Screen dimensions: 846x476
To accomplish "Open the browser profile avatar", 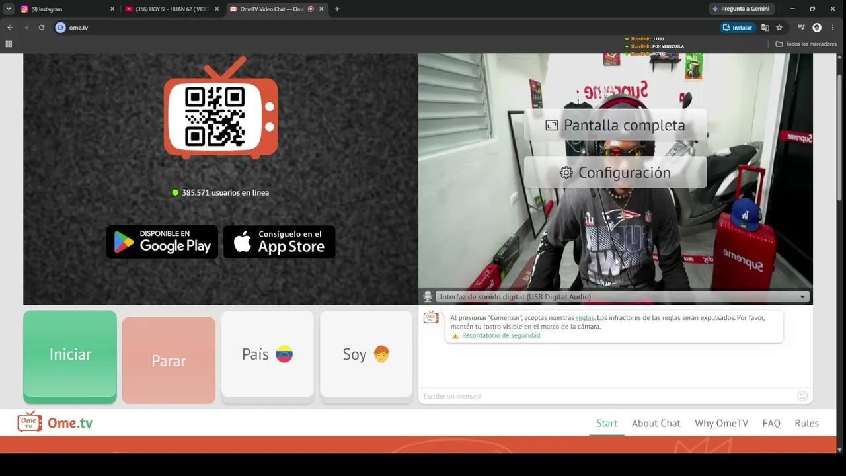I will [817, 28].
